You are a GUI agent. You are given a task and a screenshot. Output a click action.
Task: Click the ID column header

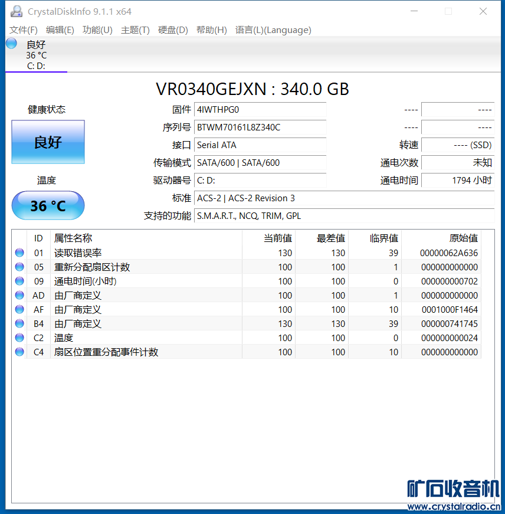pyautogui.click(x=39, y=238)
